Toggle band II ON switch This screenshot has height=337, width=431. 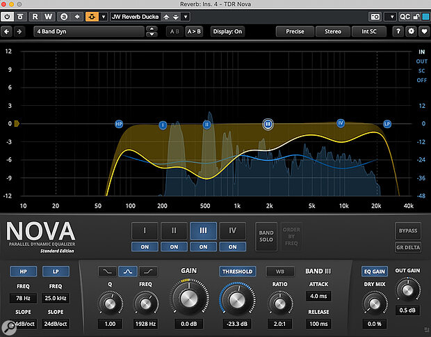[x=174, y=246]
